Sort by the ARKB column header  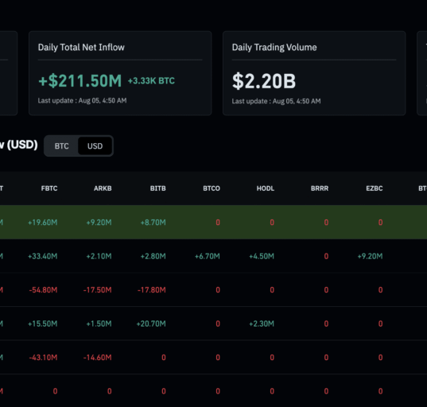pyautogui.click(x=103, y=188)
